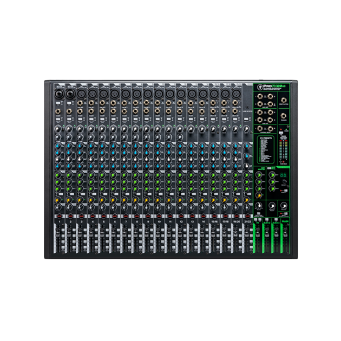
Task: Toggle the channel 1 Hi-Z switch
Action: click(58, 103)
